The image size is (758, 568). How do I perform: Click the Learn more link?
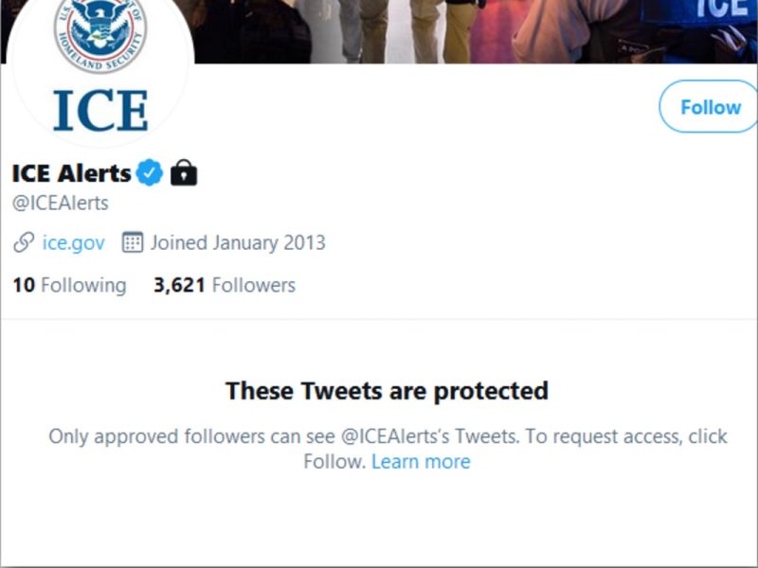coord(423,461)
